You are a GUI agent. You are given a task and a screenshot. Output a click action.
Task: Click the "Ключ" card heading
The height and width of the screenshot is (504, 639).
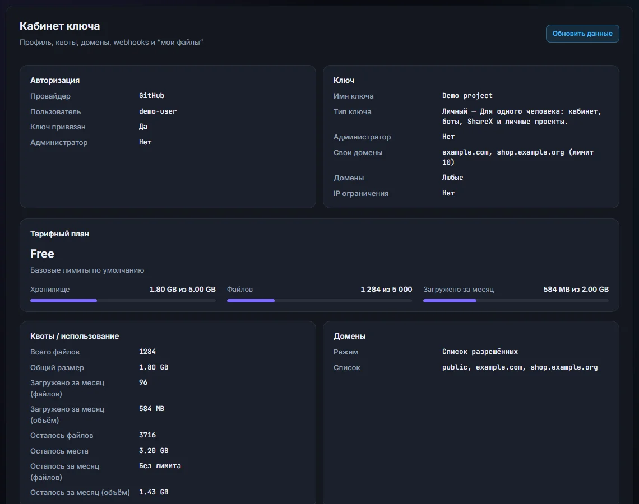coord(344,80)
